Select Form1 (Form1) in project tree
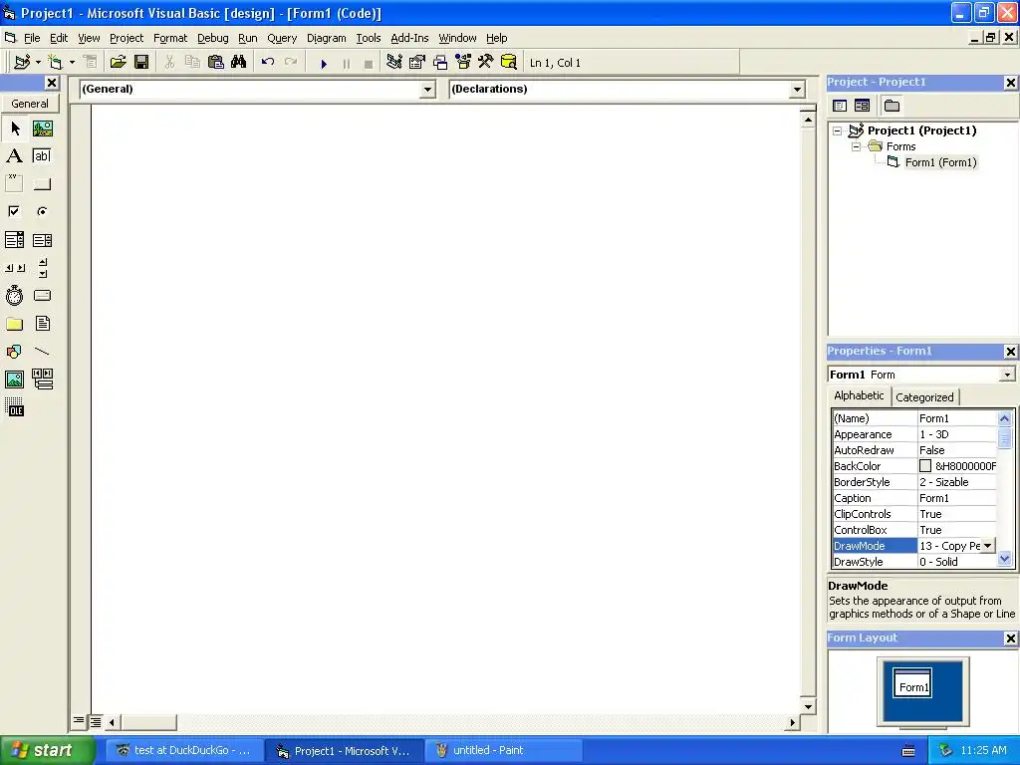The image size is (1020, 765). click(940, 162)
